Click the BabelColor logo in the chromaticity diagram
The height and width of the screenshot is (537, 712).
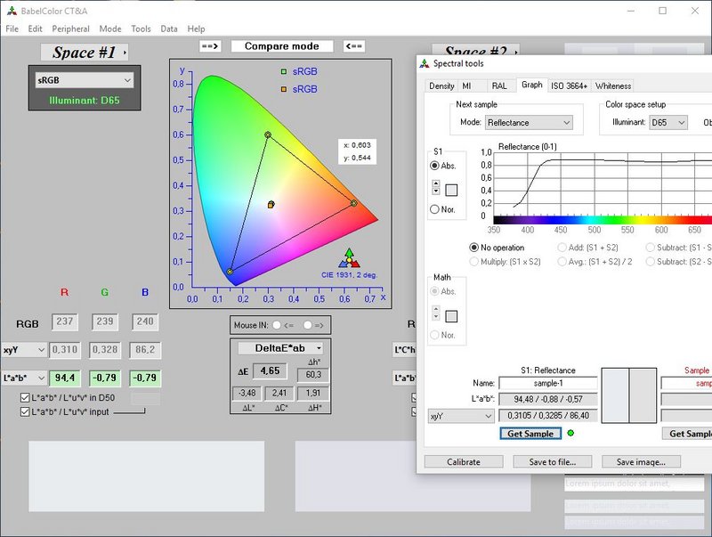tap(349, 258)
